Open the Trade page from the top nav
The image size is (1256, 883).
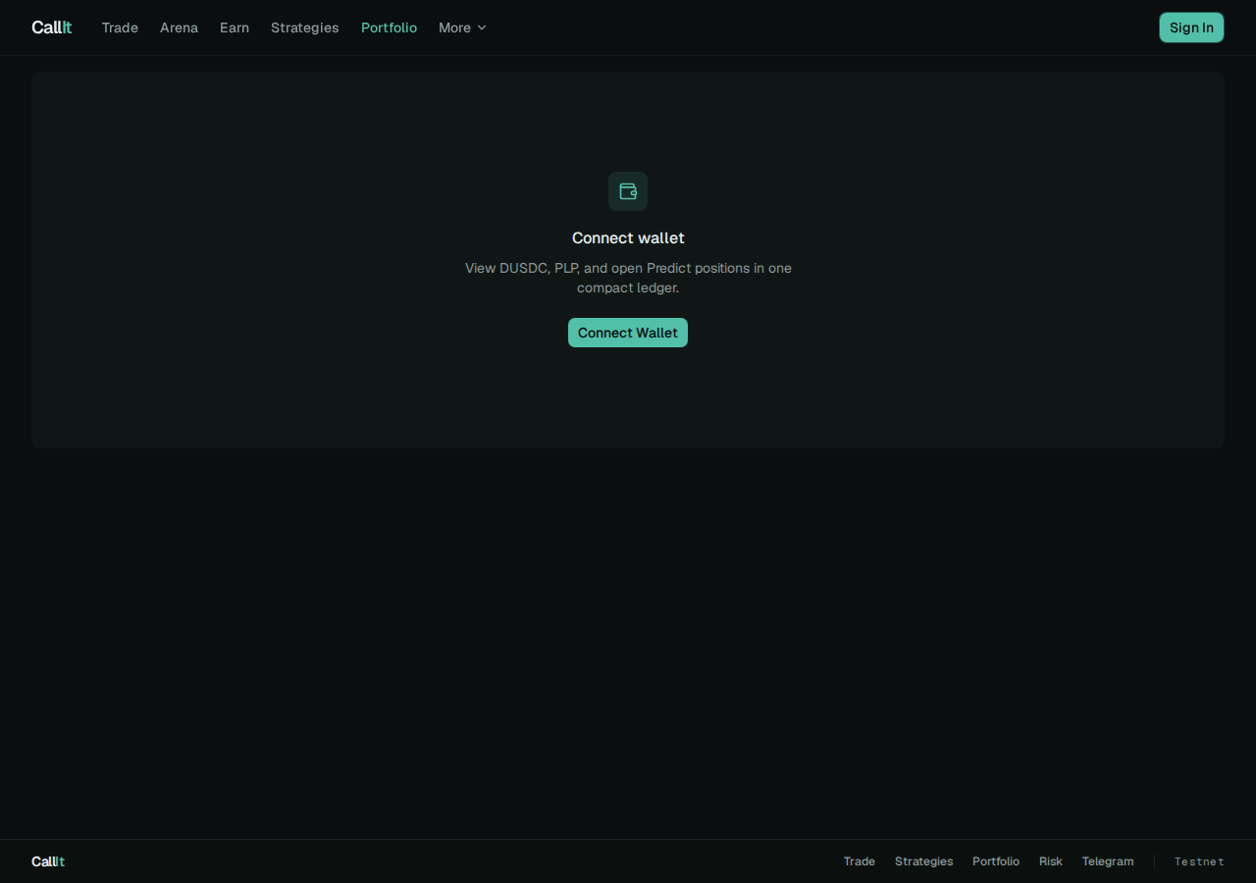click(x=120, y=27)
